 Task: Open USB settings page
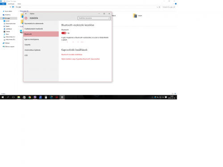point(41,55)
